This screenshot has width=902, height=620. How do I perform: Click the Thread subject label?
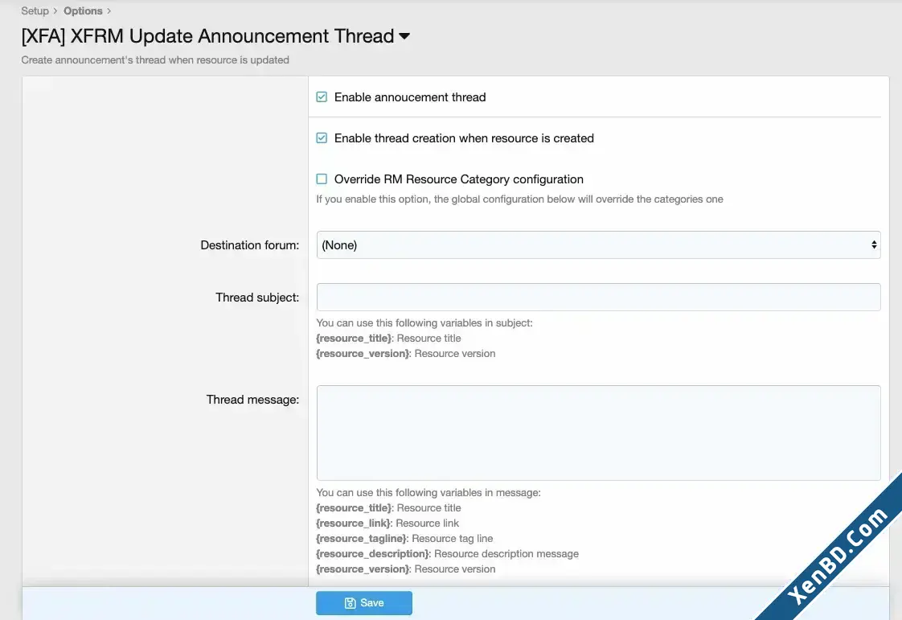[x=257, y=298]
